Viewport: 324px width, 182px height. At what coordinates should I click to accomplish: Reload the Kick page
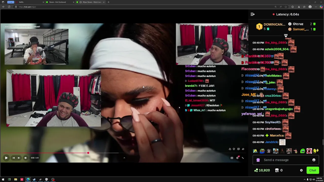click(9, 7)
